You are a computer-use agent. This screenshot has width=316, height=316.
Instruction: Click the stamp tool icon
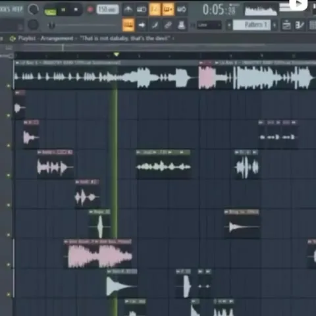click(x=181, y=25)
